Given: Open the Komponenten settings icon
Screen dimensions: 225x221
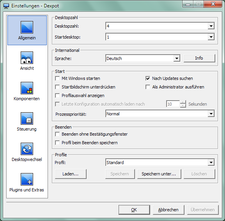Looking at the screenshot, I should coord(27,88).
